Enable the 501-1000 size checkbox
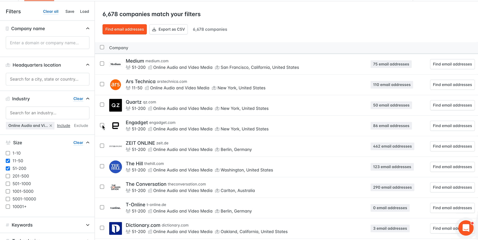The height and width of the screenshot is (240, 478). coord(8,184)
